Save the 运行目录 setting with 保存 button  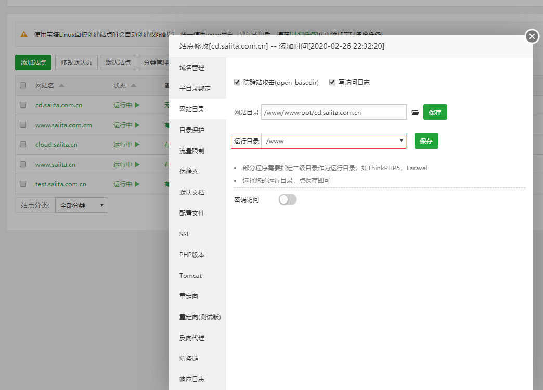[x=426, y=141]
